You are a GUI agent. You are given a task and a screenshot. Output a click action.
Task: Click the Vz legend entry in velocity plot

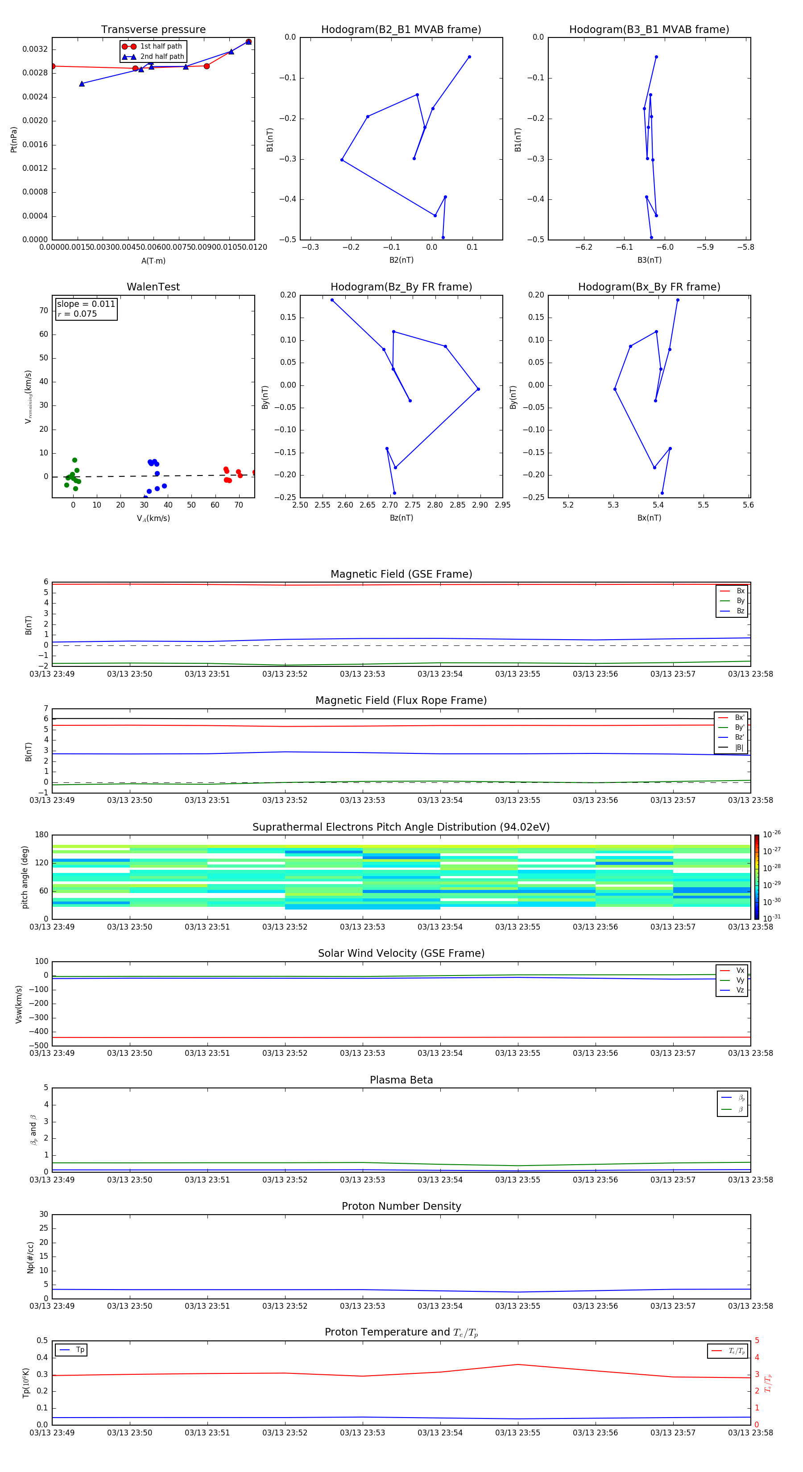tap(732, 990)
